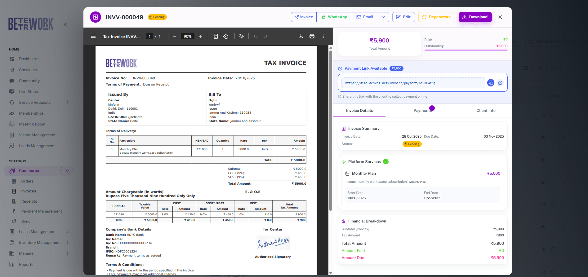Click the PDF viewer sidebar menu icon
This screenshot has height=277, width=588.
pos(93,36)
